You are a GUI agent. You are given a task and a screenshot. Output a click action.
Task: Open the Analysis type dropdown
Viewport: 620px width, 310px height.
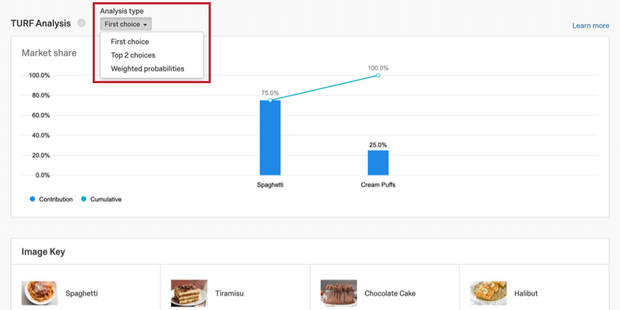coord(125,24)
